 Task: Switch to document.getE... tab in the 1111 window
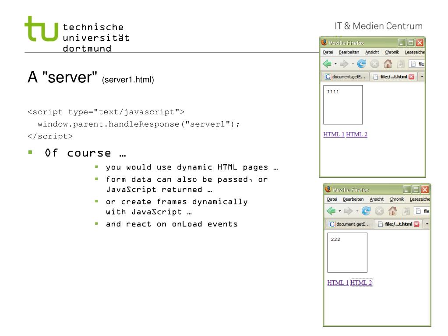[346, 77]
